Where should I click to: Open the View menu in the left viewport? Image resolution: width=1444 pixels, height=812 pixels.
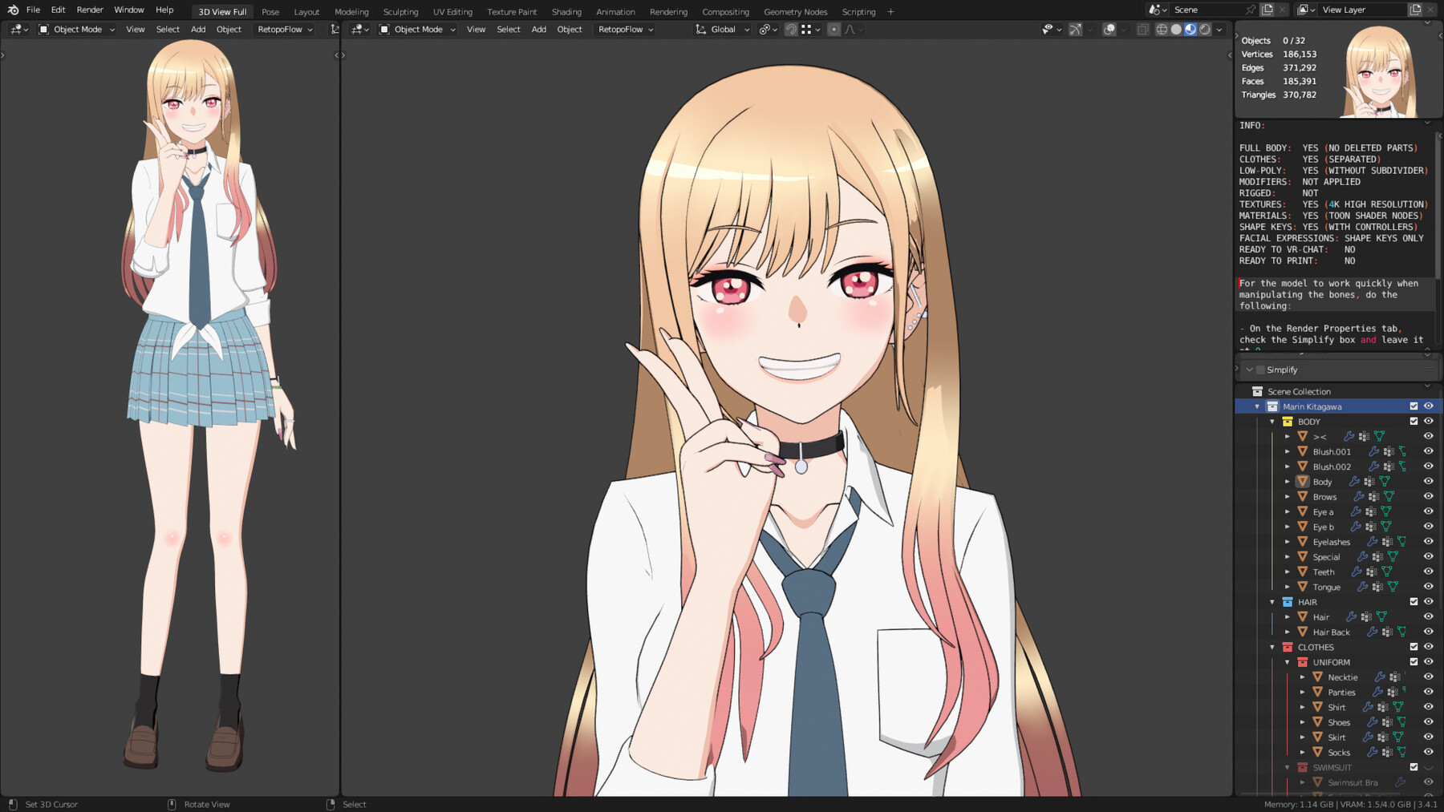[136, 30]
